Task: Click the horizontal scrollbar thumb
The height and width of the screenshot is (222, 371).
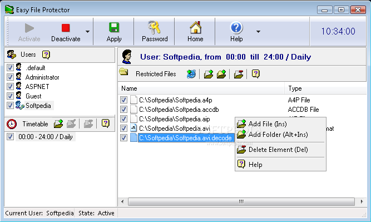Action: [241, 201]
